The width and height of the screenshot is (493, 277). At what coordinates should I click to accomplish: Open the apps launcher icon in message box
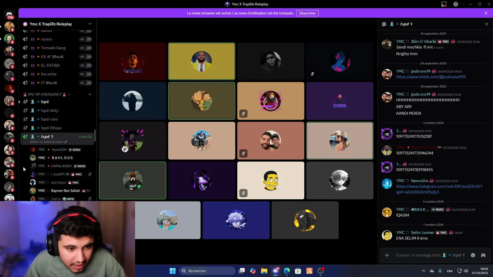tap(483, 255)
